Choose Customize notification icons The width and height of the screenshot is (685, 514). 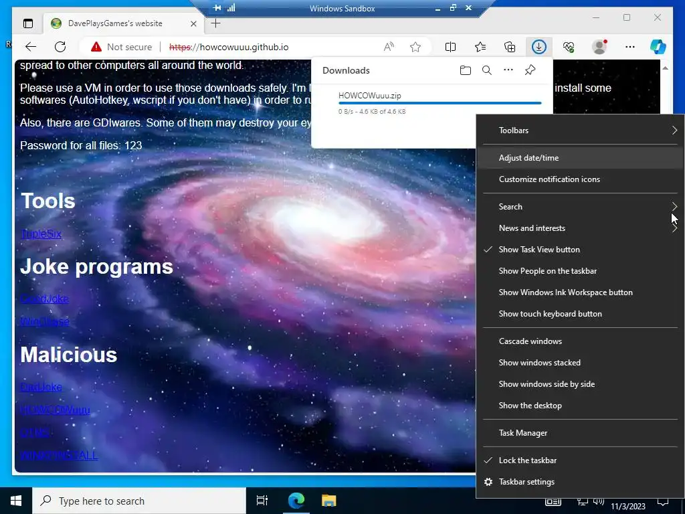point(580,179)
